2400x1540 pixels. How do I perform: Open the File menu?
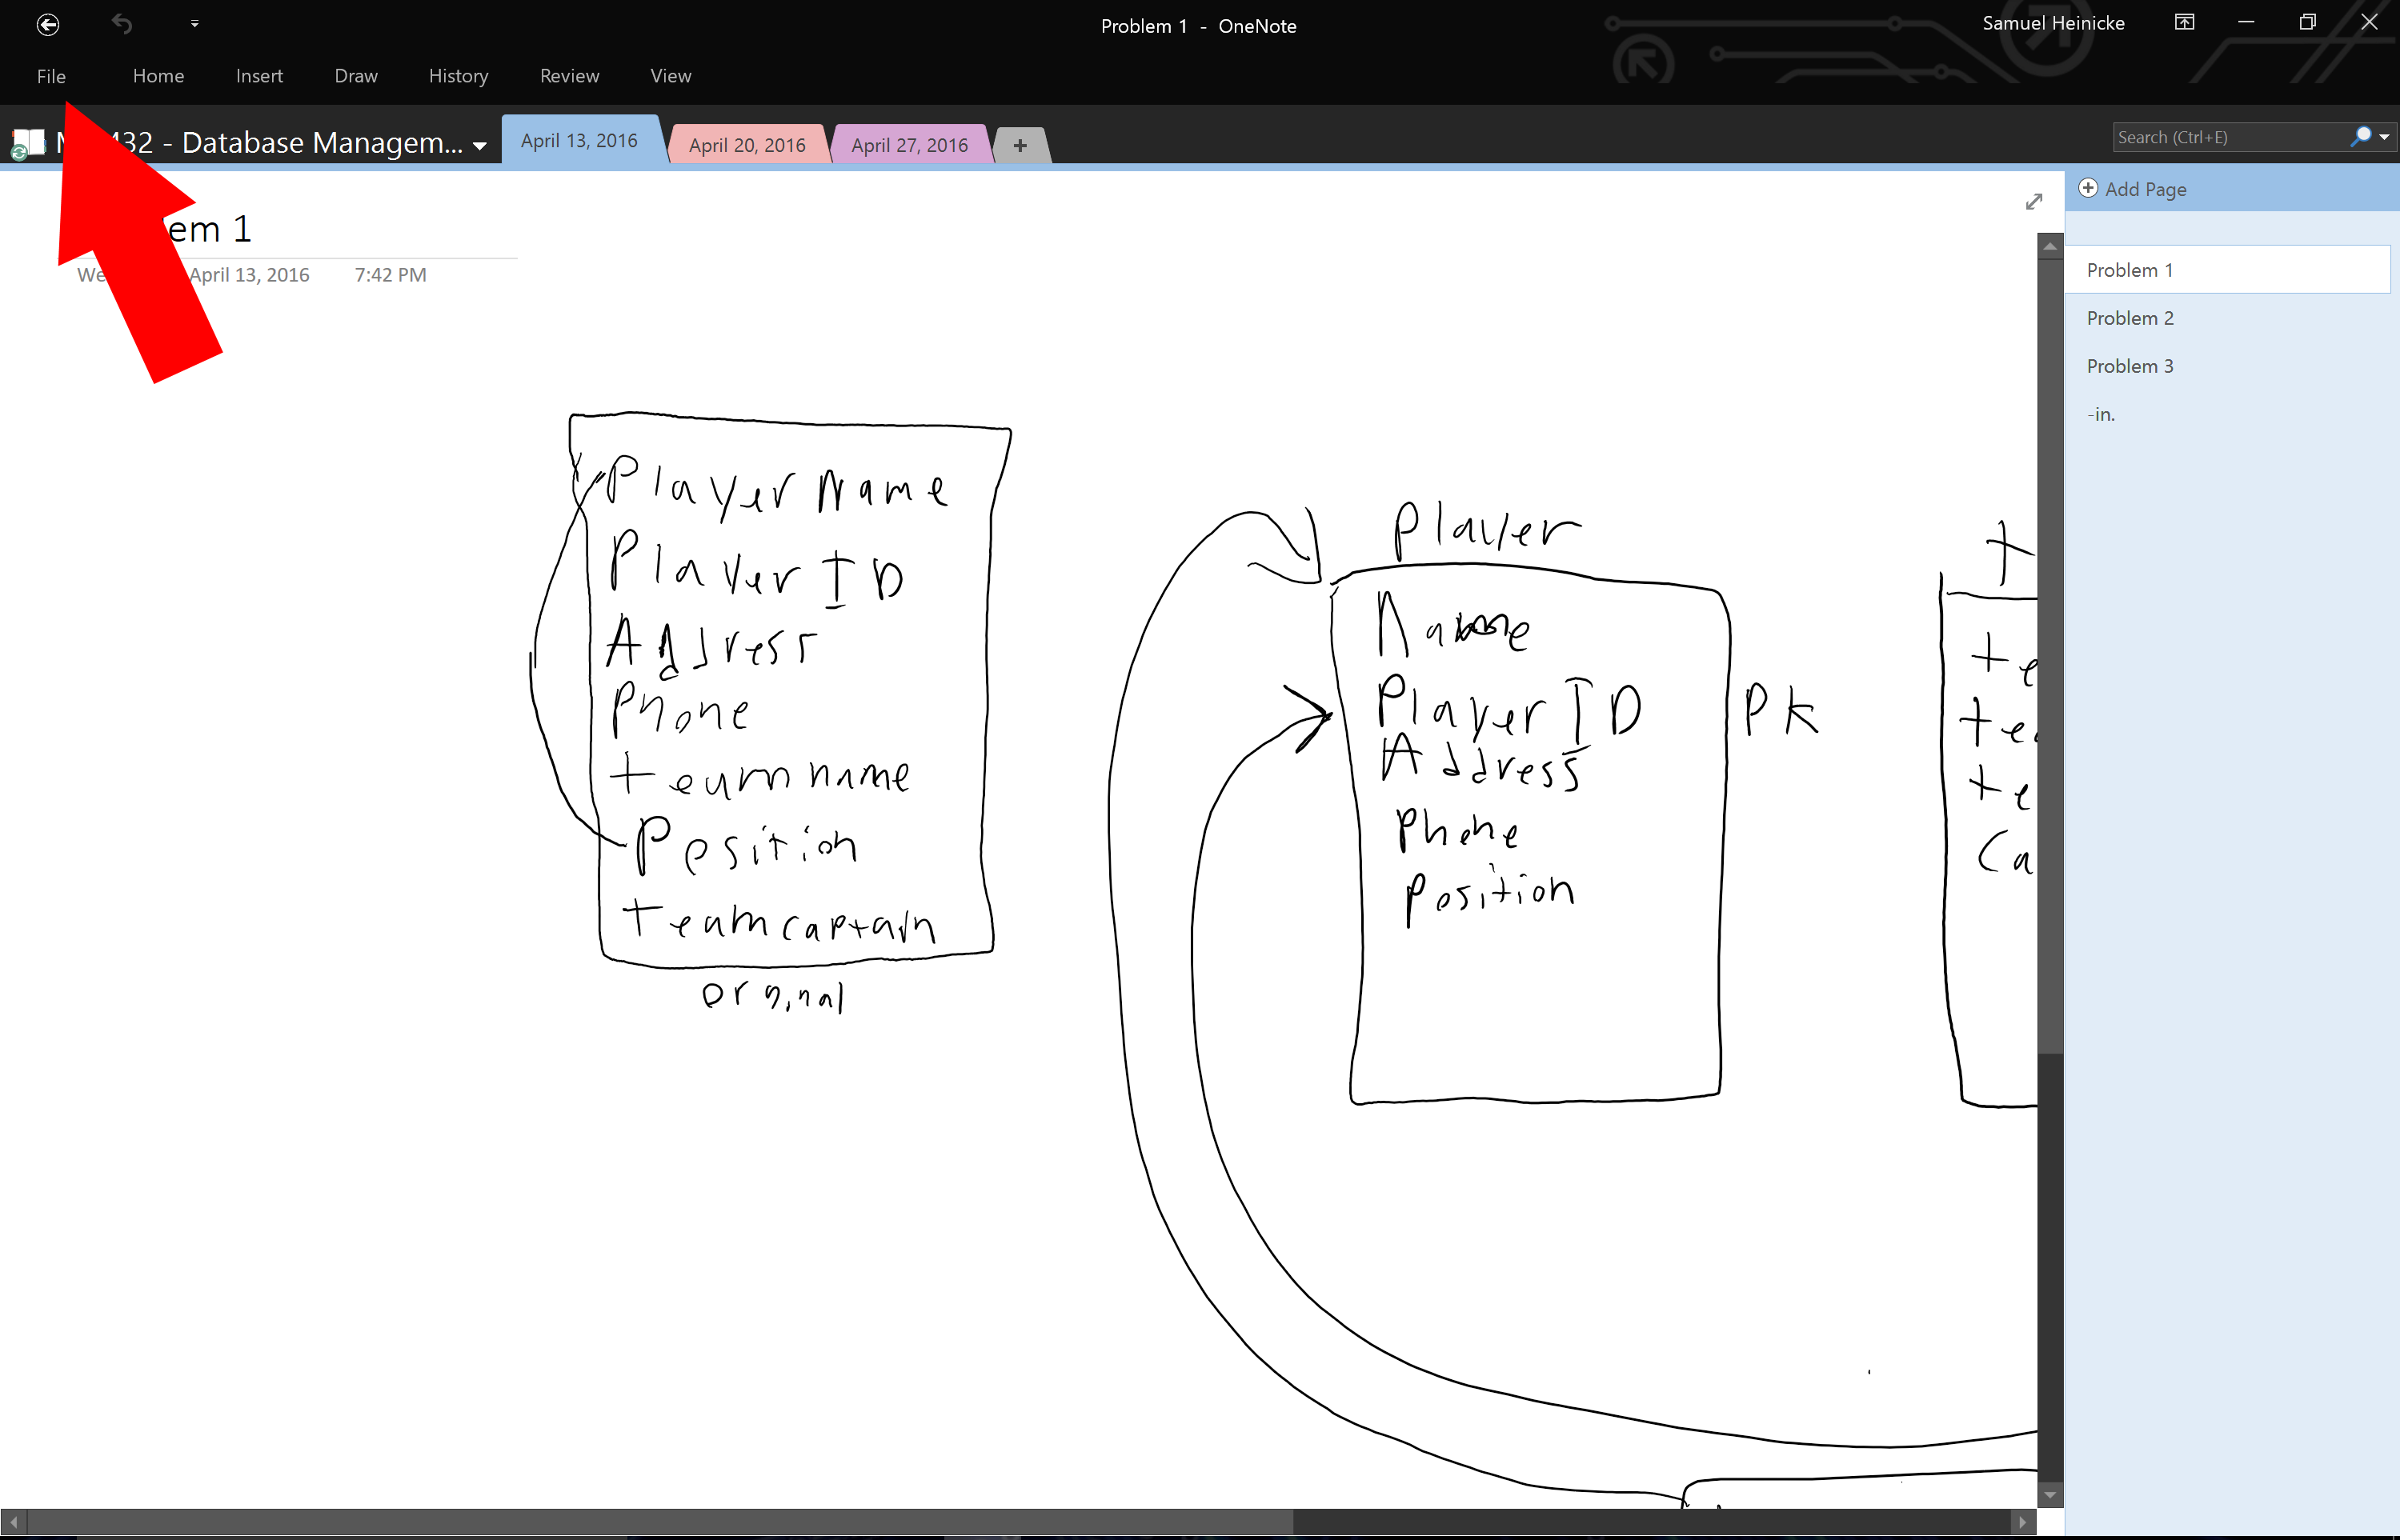tap(51, 76)
